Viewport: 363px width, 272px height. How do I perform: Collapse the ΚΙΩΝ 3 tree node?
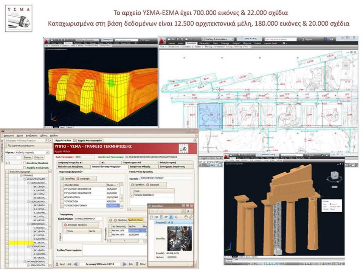click(x=28, y=224)
